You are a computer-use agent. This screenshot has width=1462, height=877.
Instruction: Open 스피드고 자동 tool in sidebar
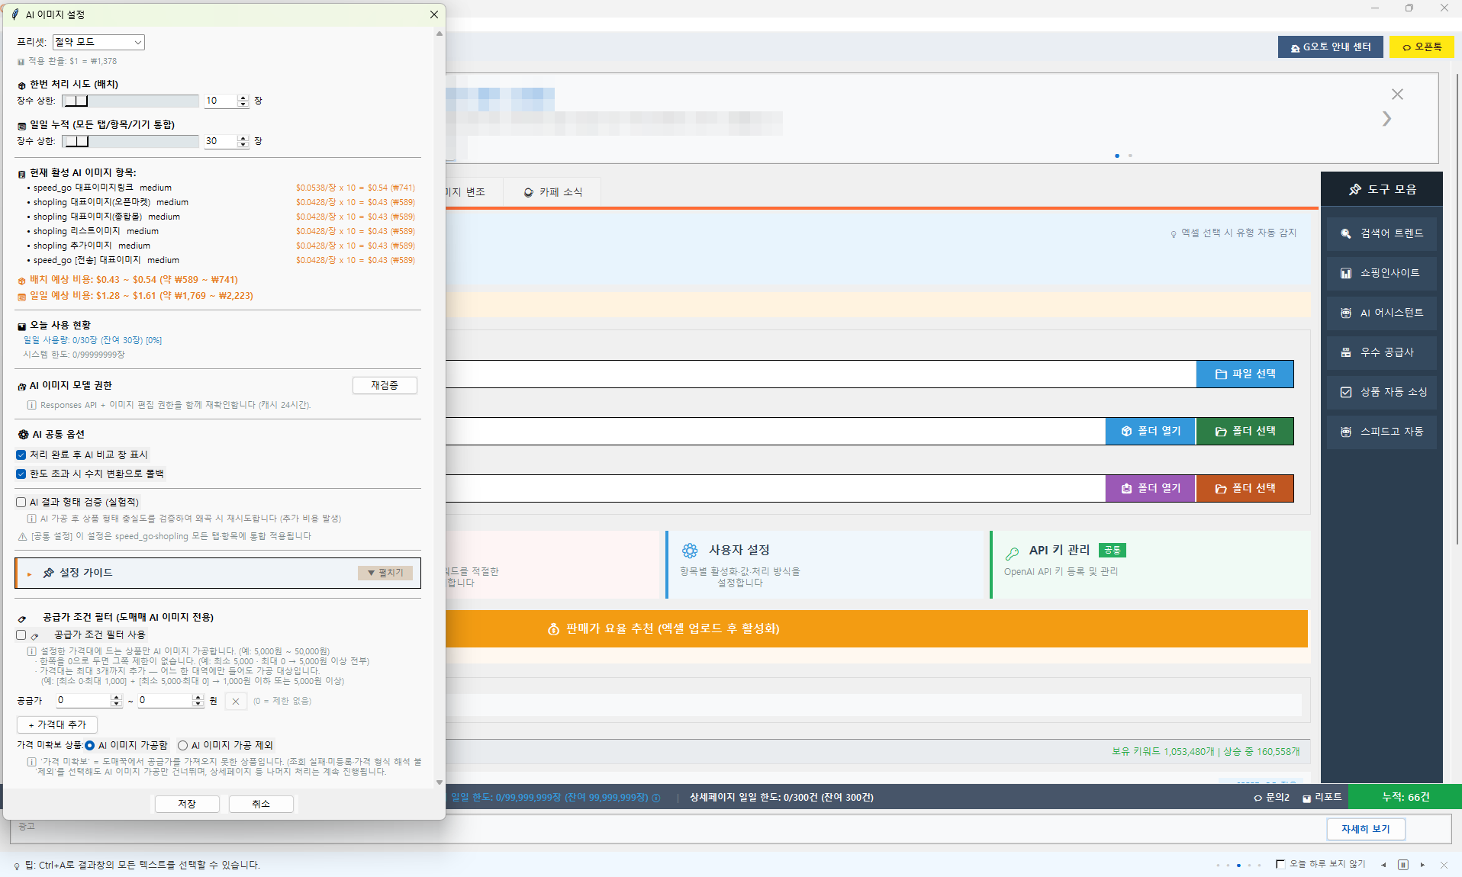(1381, 432)
